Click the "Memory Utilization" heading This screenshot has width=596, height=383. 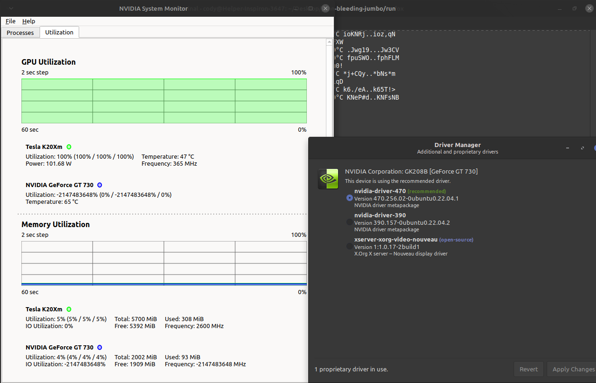tap(55, 224)
